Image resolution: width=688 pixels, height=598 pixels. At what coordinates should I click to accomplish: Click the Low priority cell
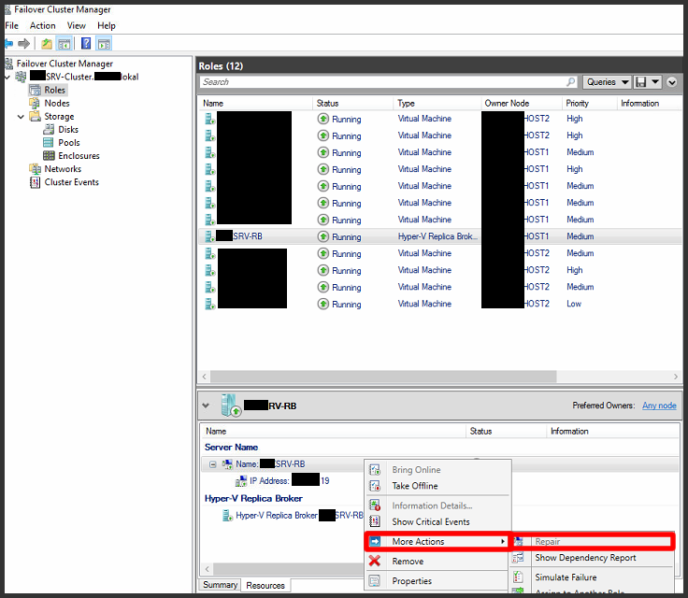point(573,304)
